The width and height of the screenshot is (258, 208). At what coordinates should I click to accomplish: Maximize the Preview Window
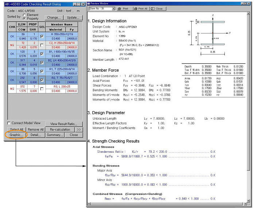pos(245,3)
